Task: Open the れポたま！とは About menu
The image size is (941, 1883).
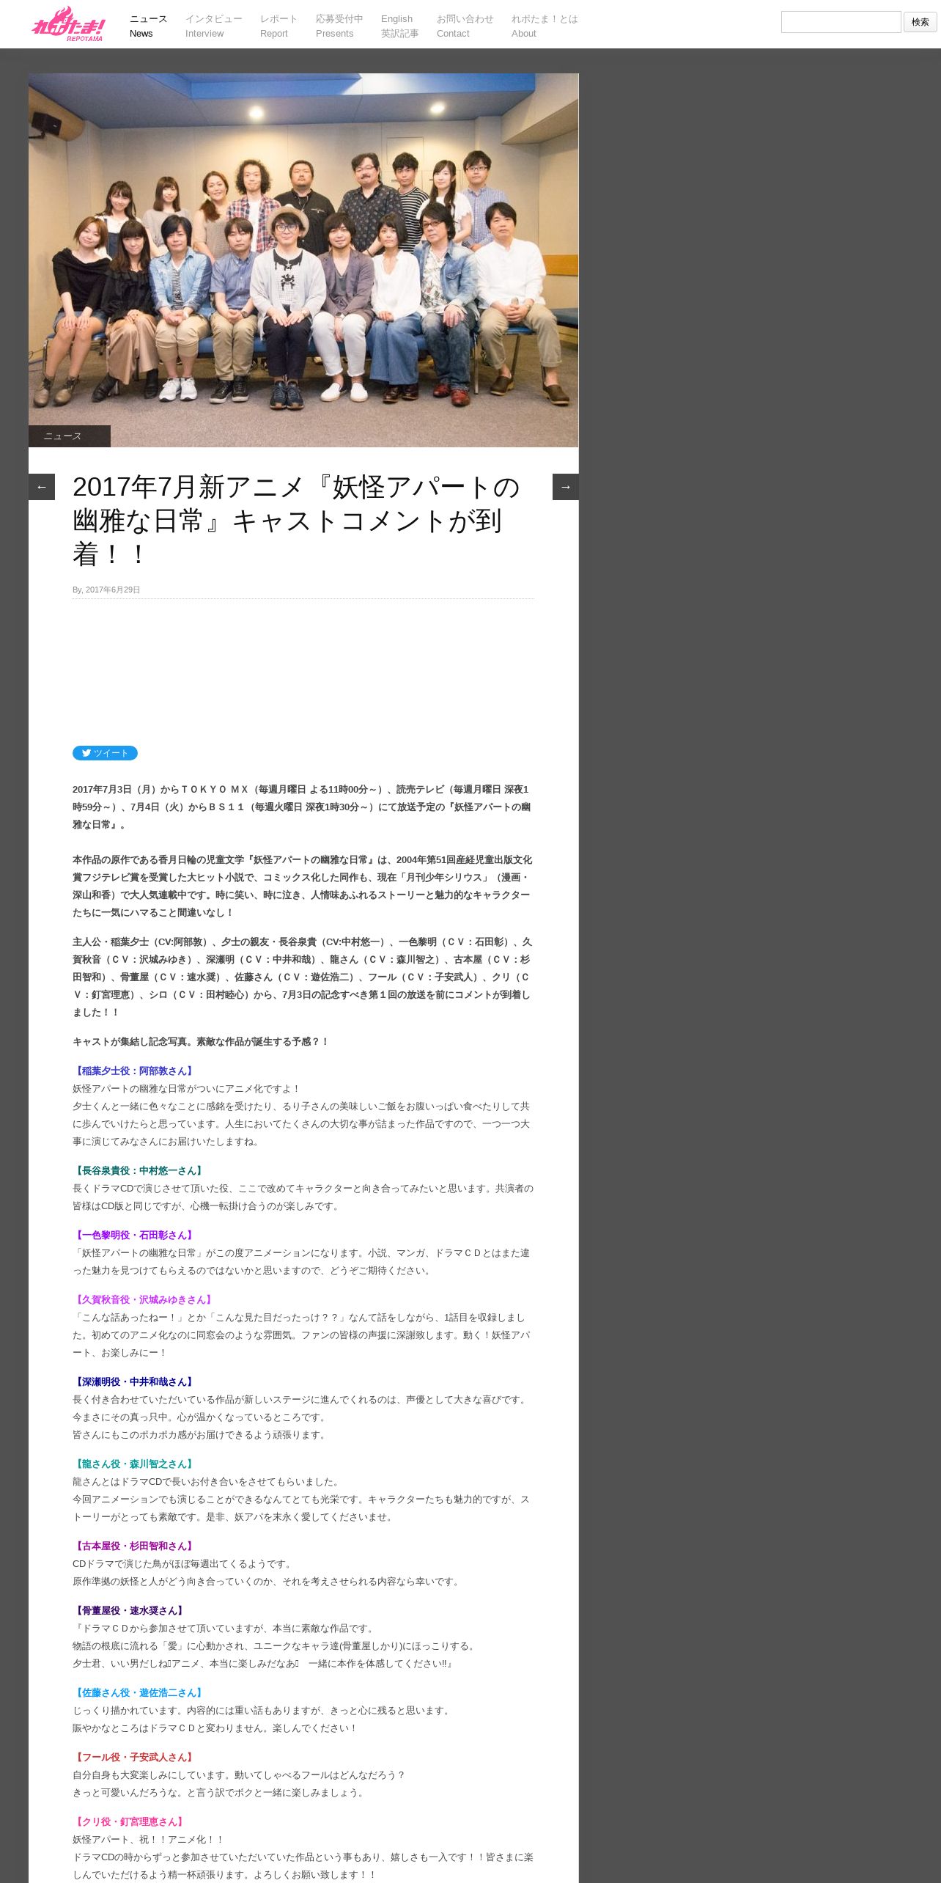Action: click(x=545, y=26)
